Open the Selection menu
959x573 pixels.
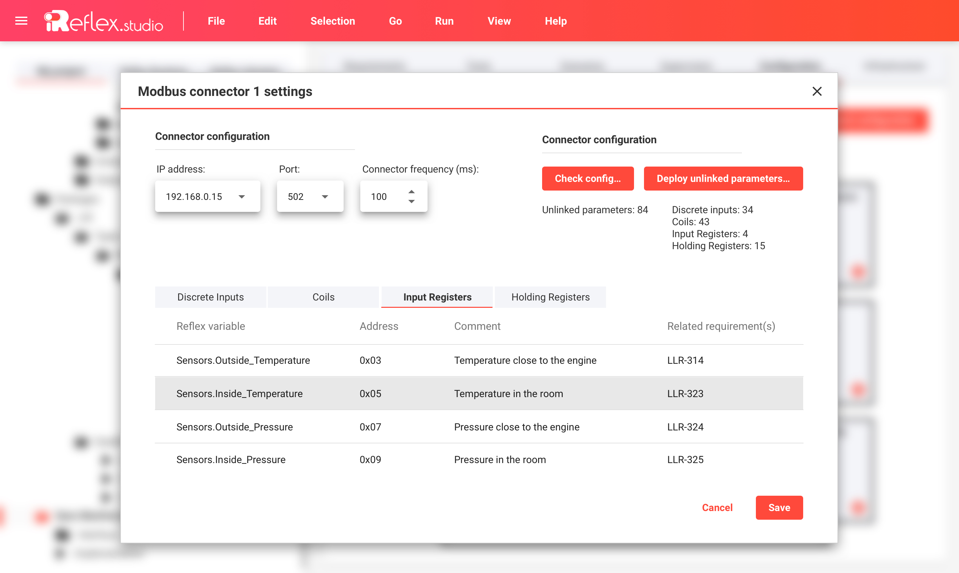pyautogui.click(x=333, y=21)
